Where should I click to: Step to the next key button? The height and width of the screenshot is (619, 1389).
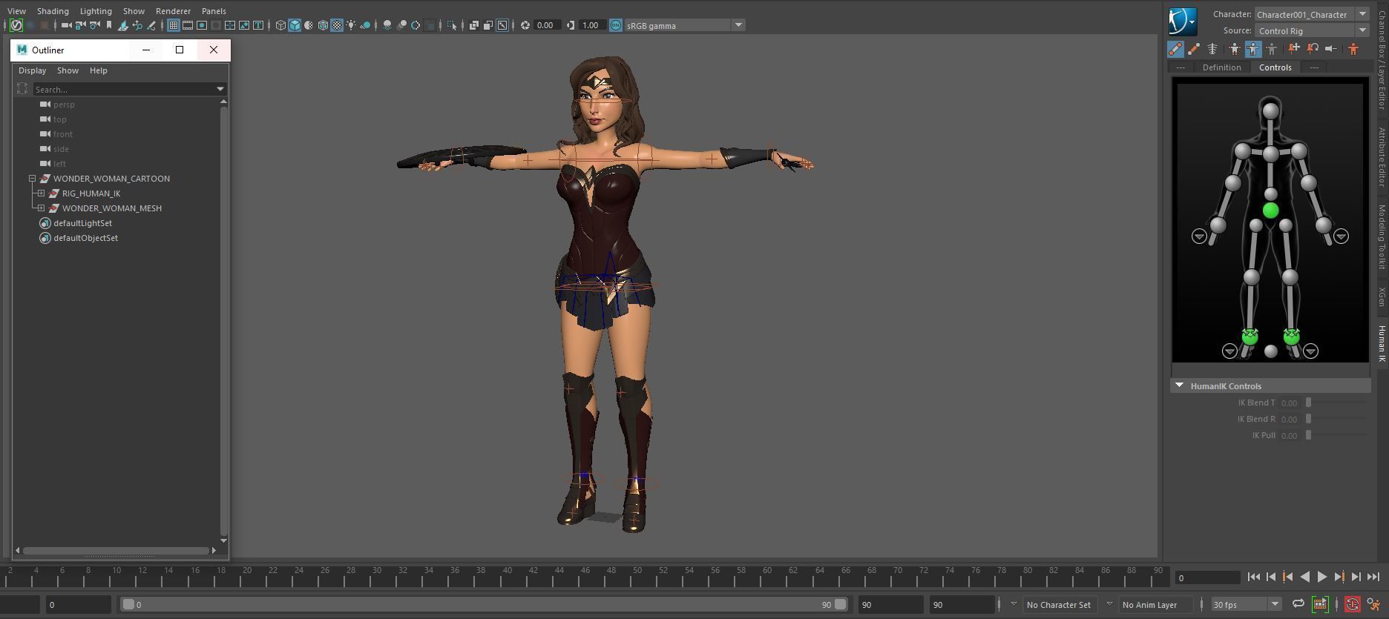pyautogui.click(x=1339, y=577)
